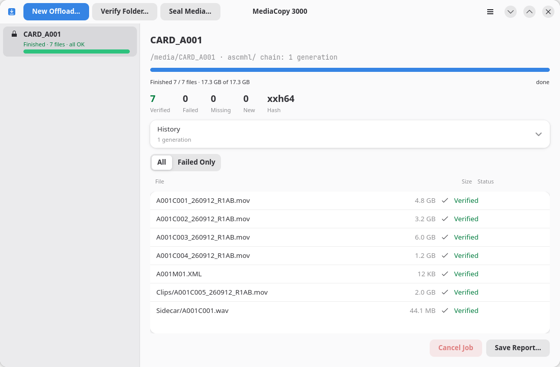Click 'Finished · 7 files · all OK' text
Screen dimensions: 560x367
point(54,44)
